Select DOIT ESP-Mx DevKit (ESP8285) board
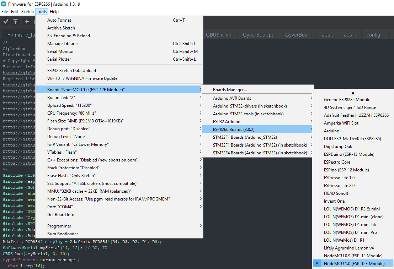Image resolution: width=394 pixels, height=269 pixels. tap(353, 139)
